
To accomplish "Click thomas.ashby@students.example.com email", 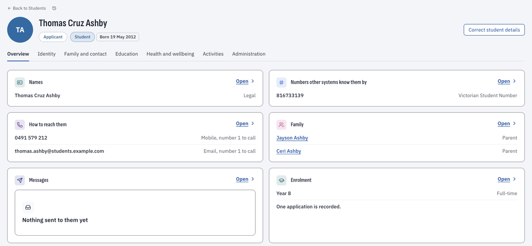I will (x=59, y=151).
